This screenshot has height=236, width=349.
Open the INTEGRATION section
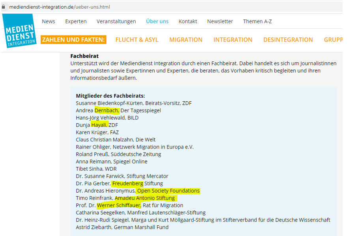(x=233, y=39)
